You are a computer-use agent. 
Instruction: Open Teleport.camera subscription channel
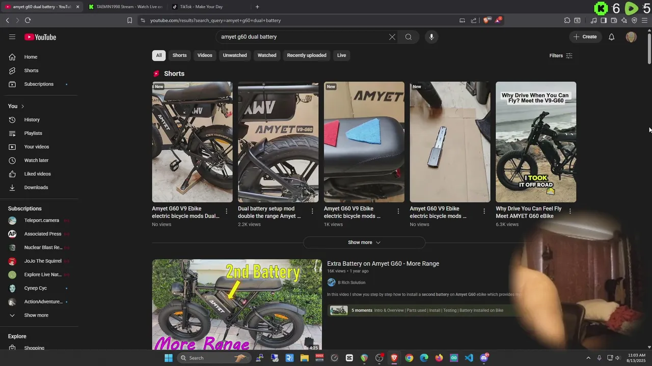tap(41, 220)
